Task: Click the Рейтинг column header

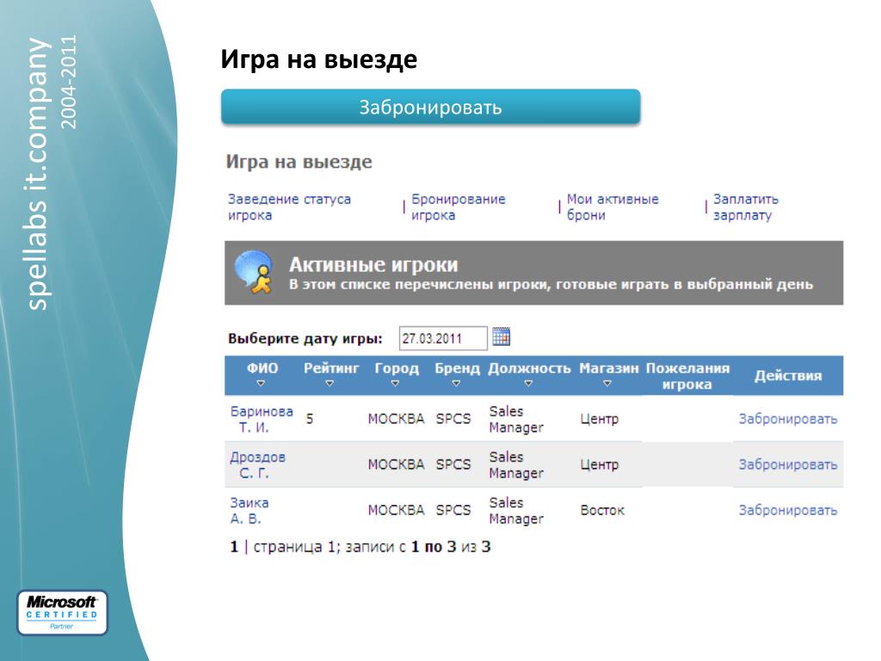Action: tap(331, 368)
